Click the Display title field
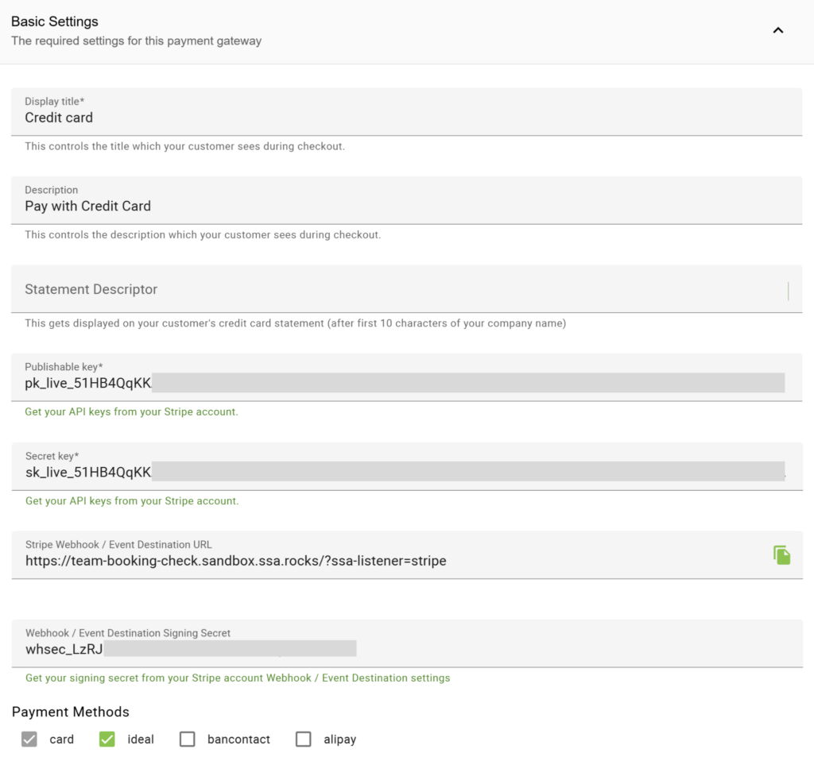Screen dimensions: 814x761 pos(406,111)
